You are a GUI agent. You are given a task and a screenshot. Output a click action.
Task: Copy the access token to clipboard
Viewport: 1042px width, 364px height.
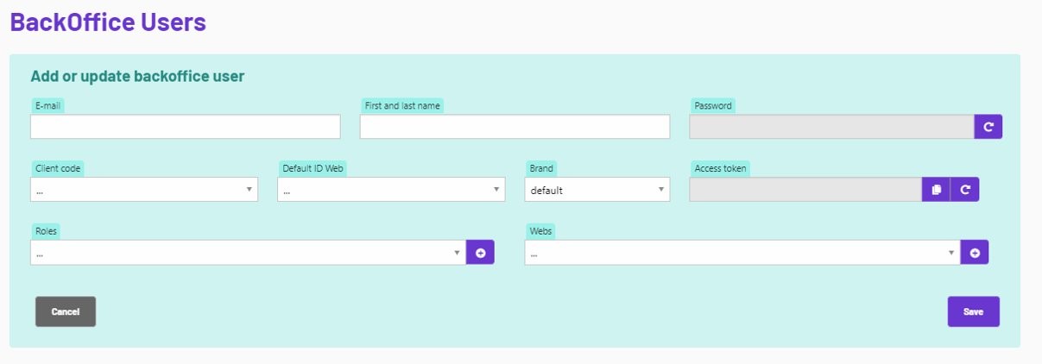[936, 189]
